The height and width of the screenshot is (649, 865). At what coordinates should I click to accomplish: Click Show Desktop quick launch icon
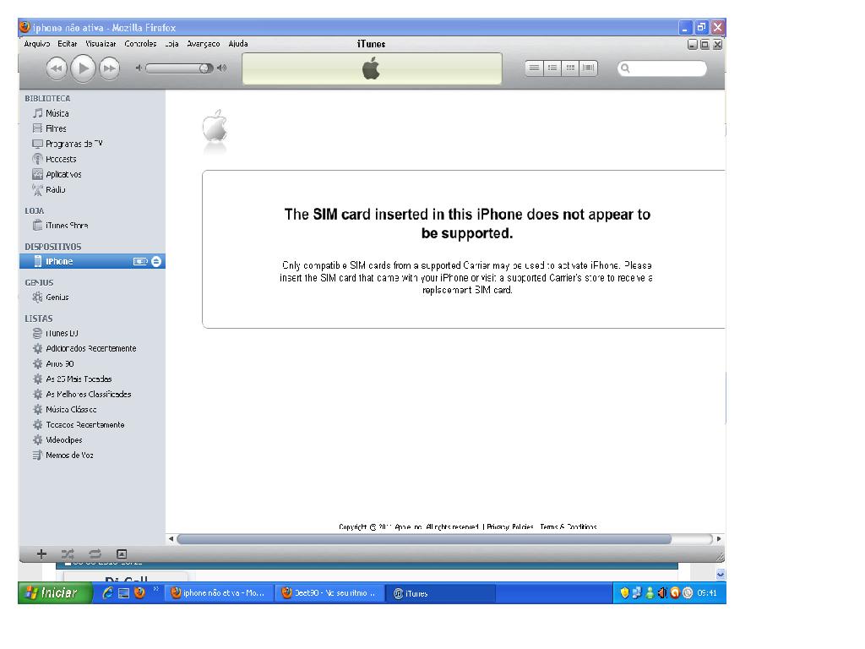[x=124, y=593]
